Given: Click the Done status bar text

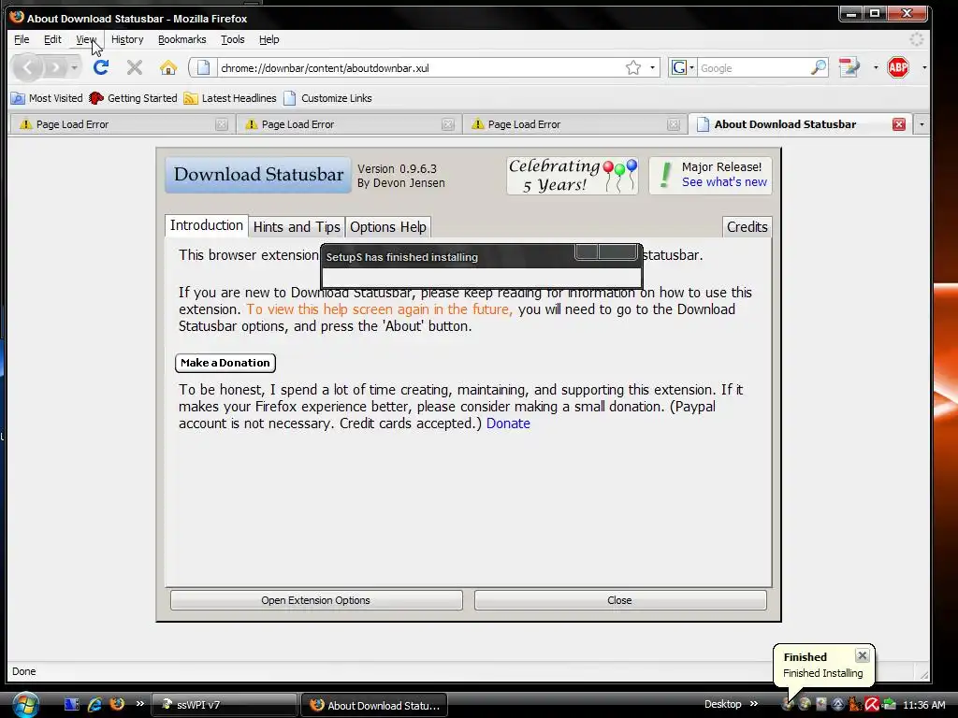Looking at the screenshot, I should [x=23, y=671].
